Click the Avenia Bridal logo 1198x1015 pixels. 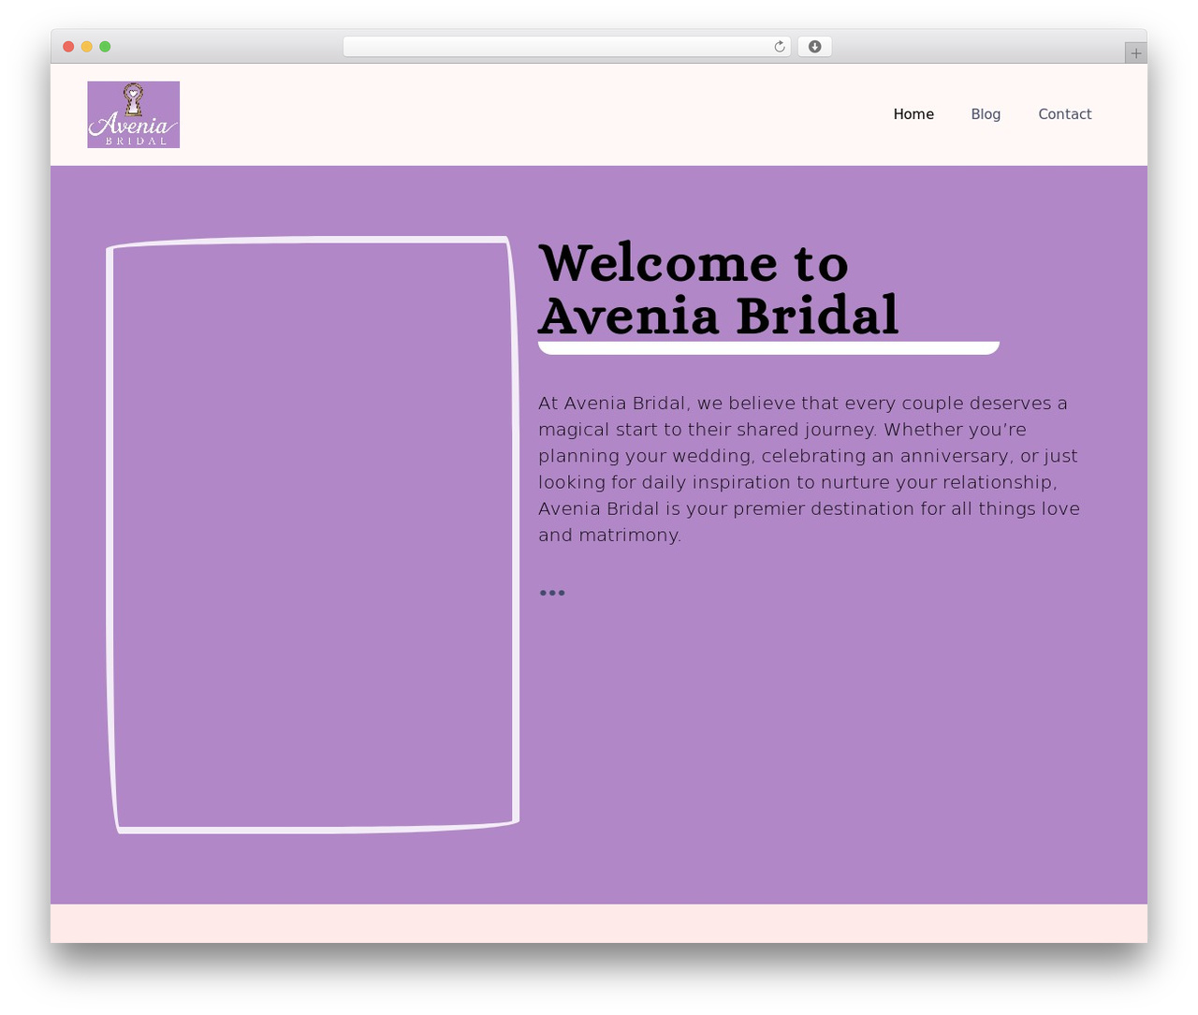click(x=134, y=114)
